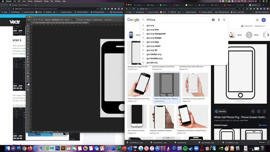Screen dimensions: 270x152
Task: Open the Google account avatar
Action: (264, 20)
